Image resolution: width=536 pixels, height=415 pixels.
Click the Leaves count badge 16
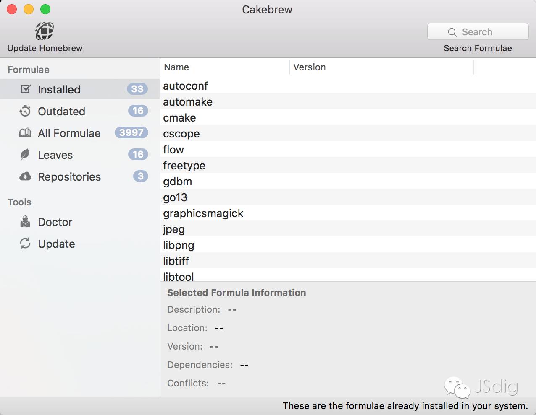pos(138,154)
